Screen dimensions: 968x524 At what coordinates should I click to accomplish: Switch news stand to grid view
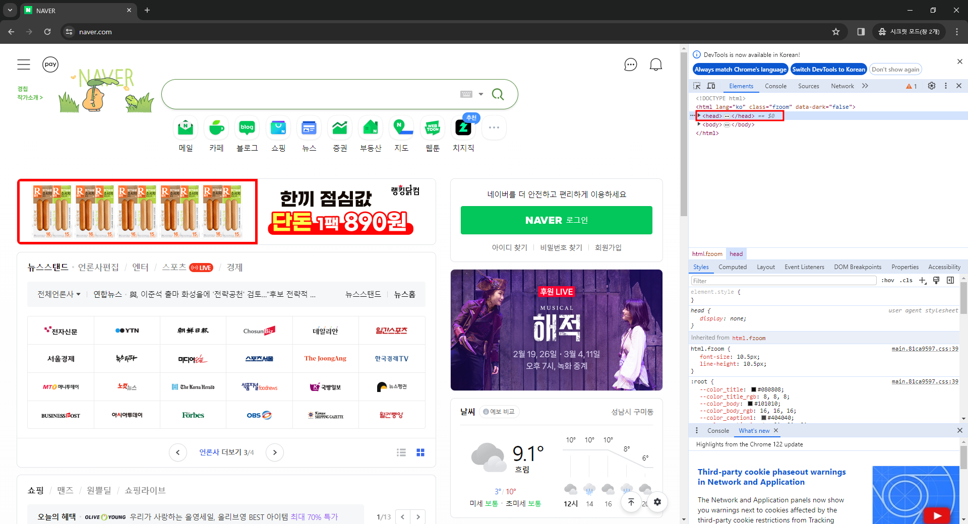coord(420,452)
